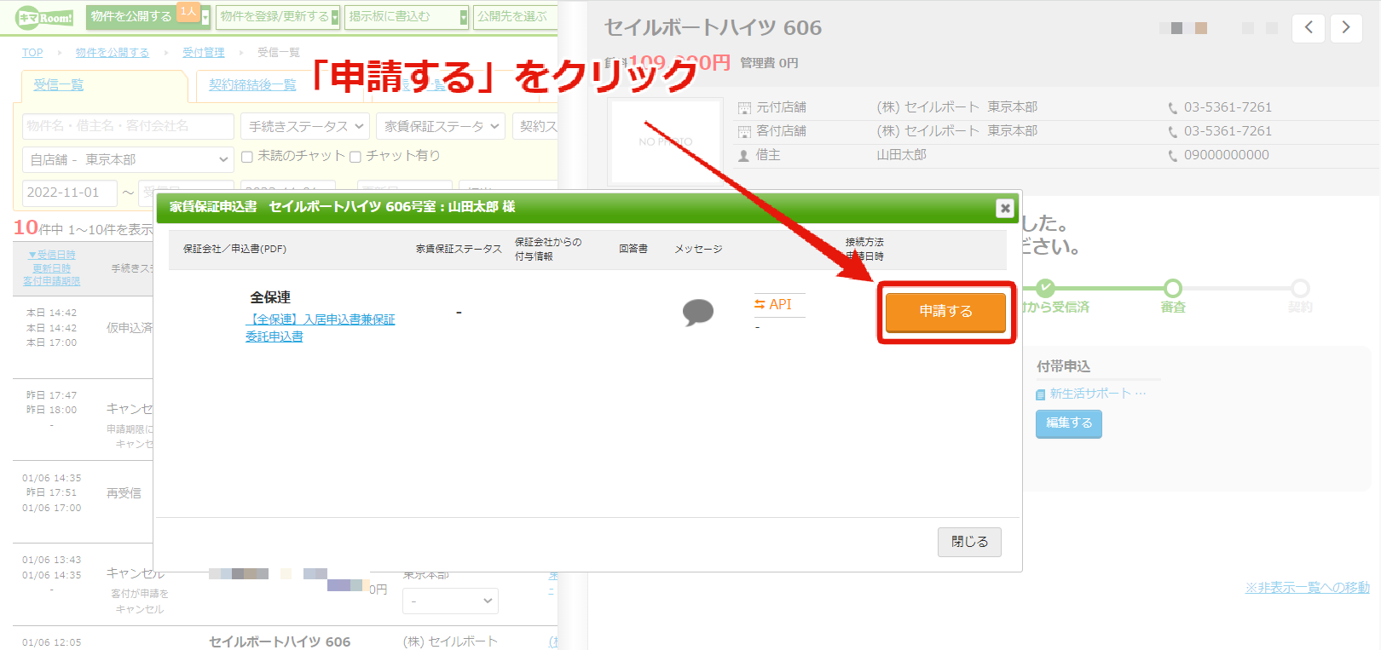Switch to the 契約締結後一覧 tab
This screenshot has width=1381, height=650.
[x=252, y=85]
